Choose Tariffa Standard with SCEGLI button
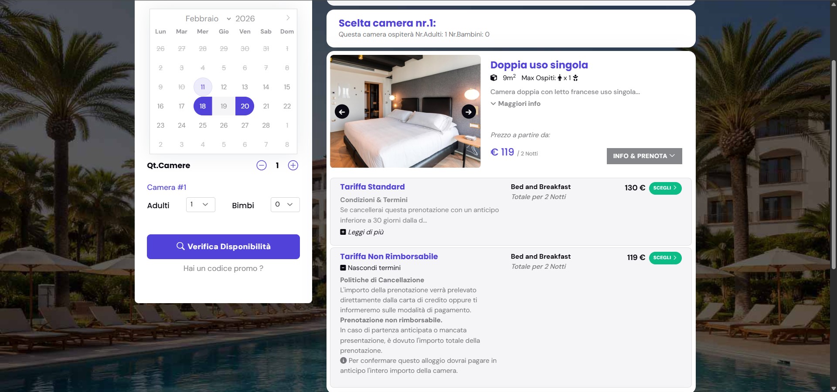 [665, 188]
